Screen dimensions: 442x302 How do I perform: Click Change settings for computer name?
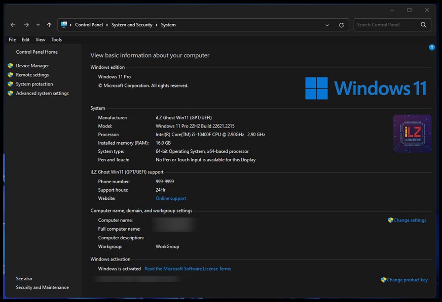click(410, 220)
